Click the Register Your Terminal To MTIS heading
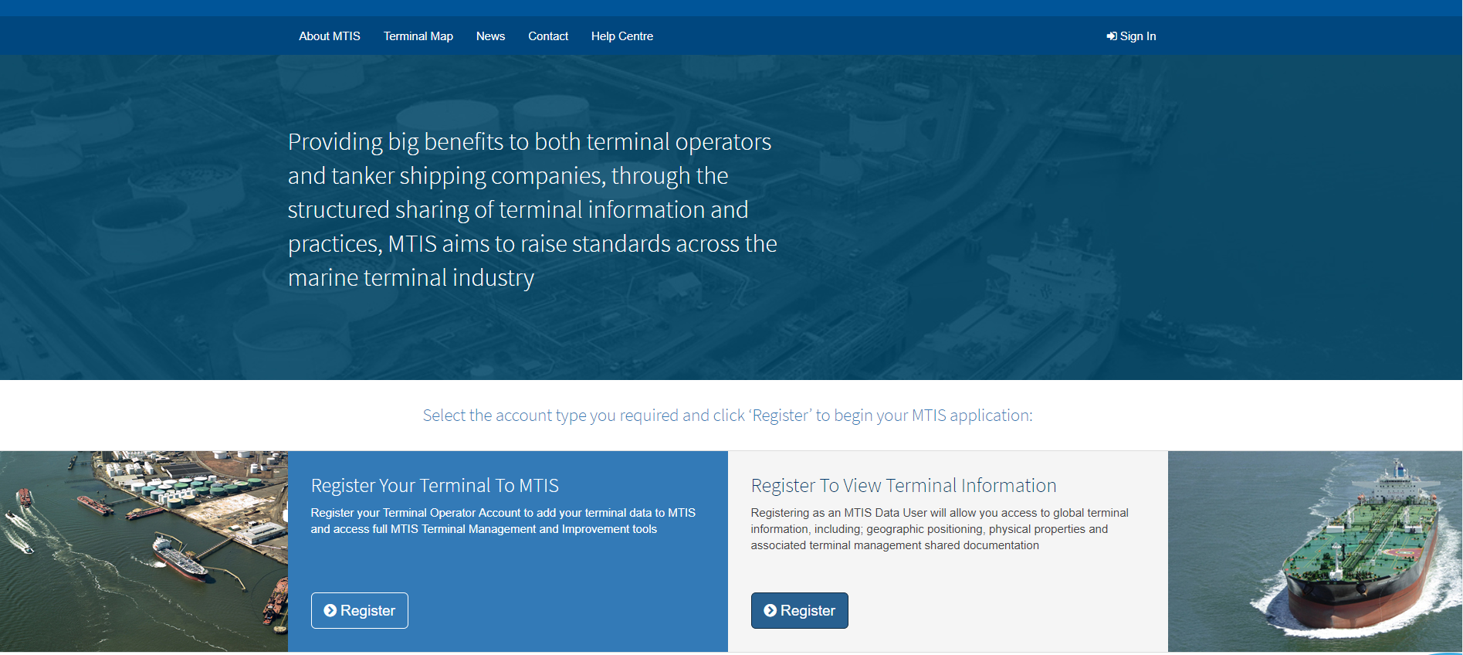 click(435, 485)
